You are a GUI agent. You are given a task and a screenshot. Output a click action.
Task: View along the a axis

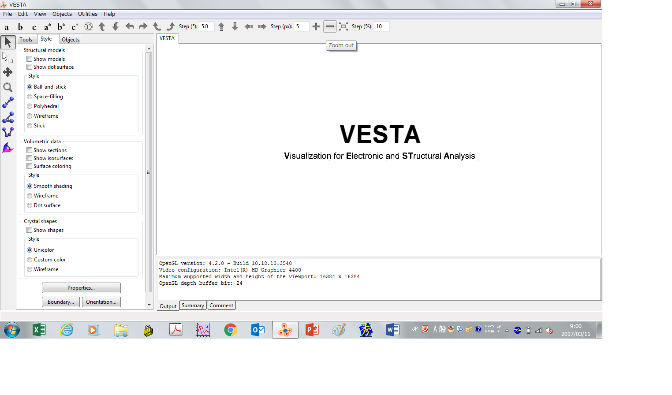[7, 27]
